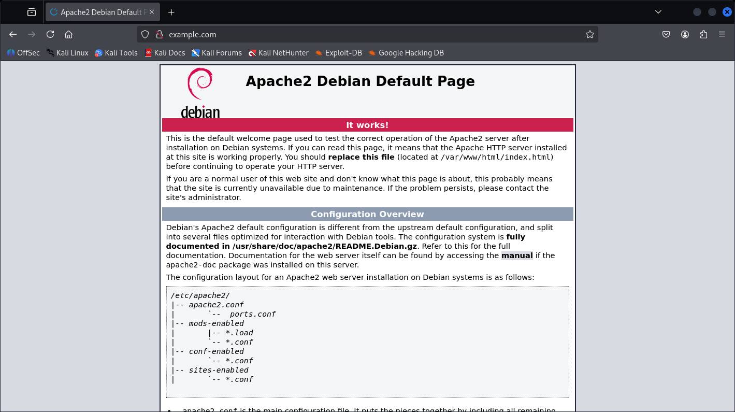Image resolution: width=735 pixels, height=412 pixels.
Task: Open the Kali Forums bookmark
Action: (217, 52)
